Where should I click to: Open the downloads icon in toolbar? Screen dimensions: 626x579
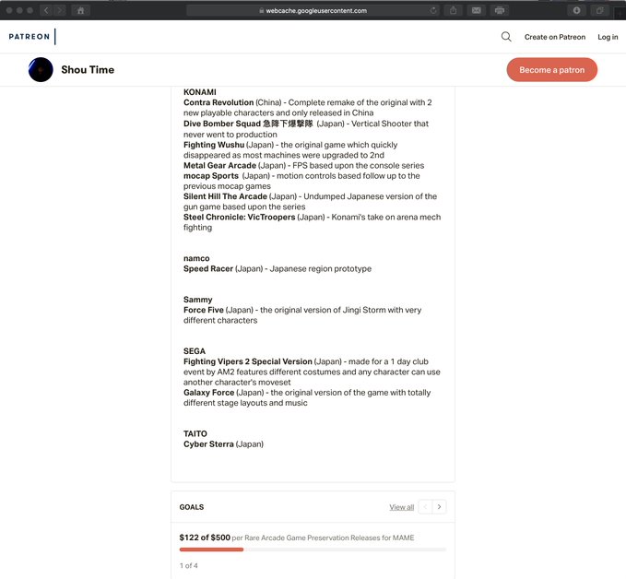576,10
